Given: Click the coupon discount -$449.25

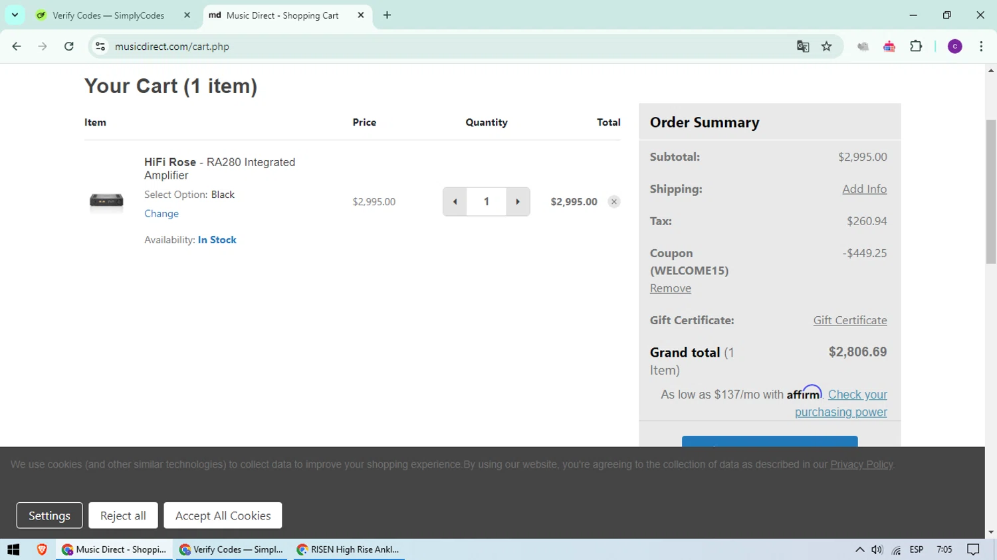Looking at the screenshot, I should (x=865, y=253).
